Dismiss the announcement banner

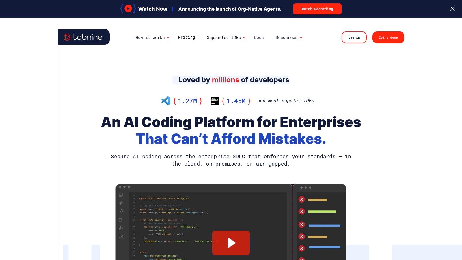pyautogui.click(x=452, y=9)
